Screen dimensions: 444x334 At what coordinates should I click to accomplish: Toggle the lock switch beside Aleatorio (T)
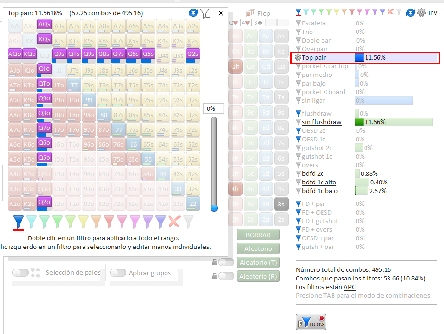coord(226,262)
